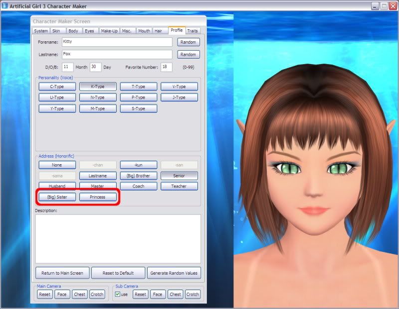Viewport: 399px width, 309px height.
Task: Choose the V-Type personality
Action: click(179, 87)
